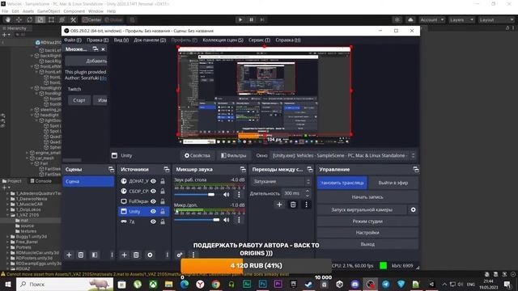Click the Unity Pause button
Viewport: 518px width, 291px height.
[252, 19]
